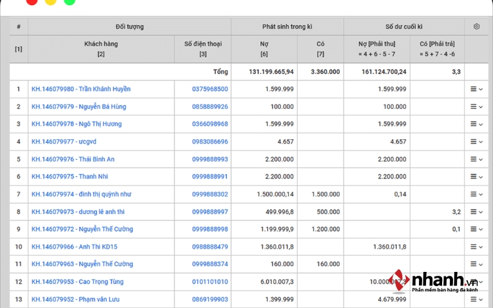Expand dropdown arrow for row 11 Nguyễn Thế Cường
493x308 pixels.
481,264
